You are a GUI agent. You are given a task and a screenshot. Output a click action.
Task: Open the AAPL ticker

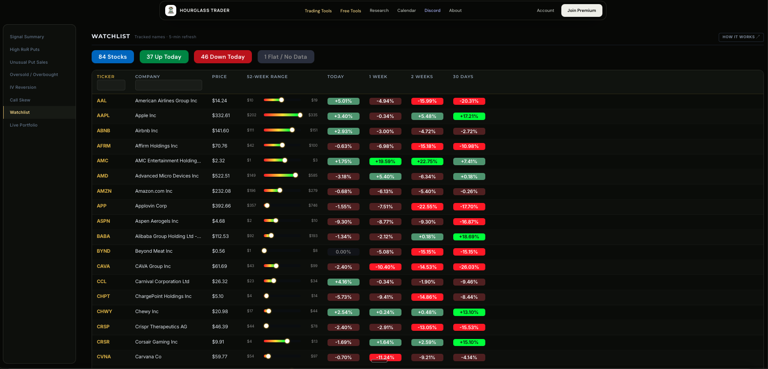tap(103, 115)
